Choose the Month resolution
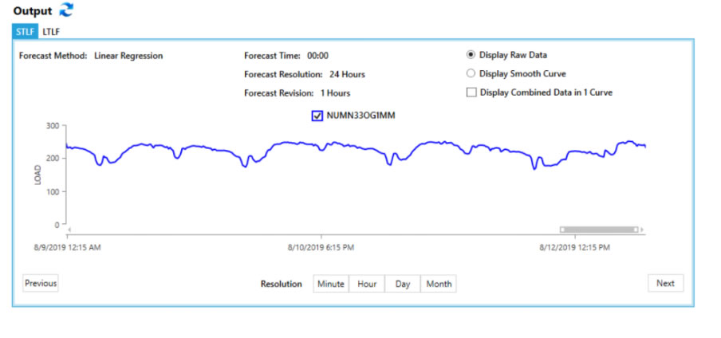Image resolution: width=721 pixels, height=338 pixels. [439, 284]
